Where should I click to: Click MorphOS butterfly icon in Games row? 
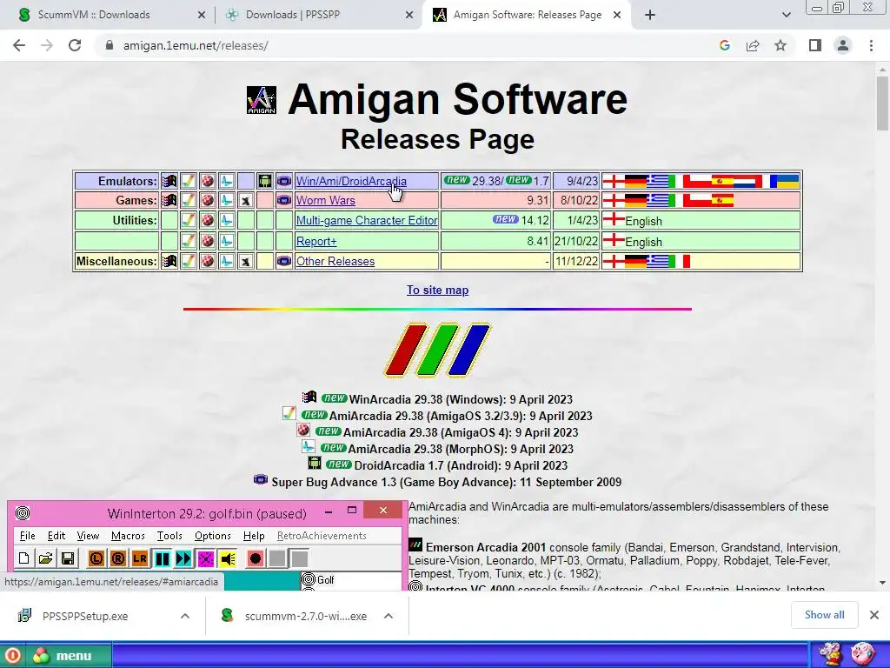pyautogui.click(x=227, y=200)
